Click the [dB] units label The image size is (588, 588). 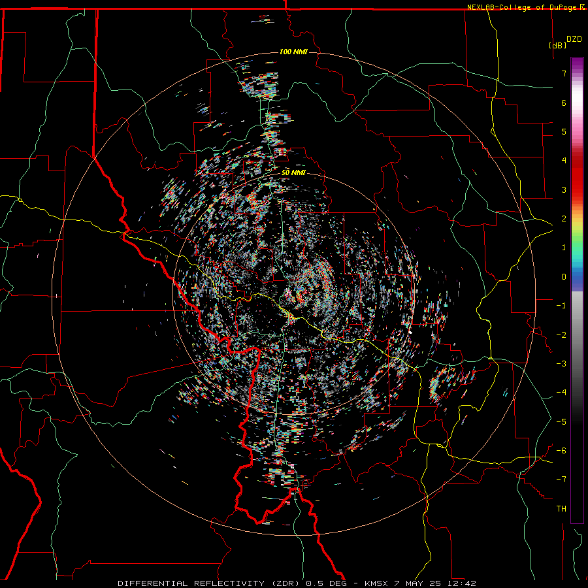[558, 45]
